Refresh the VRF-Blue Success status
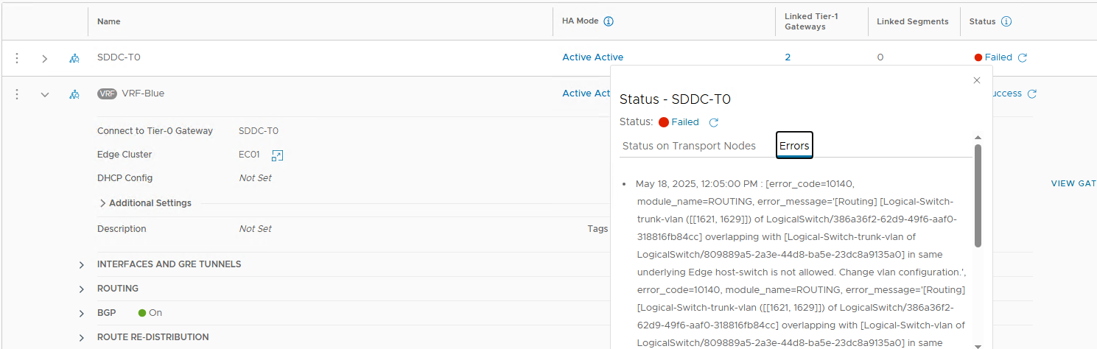1097x349 pixels. coord(1032,94)
